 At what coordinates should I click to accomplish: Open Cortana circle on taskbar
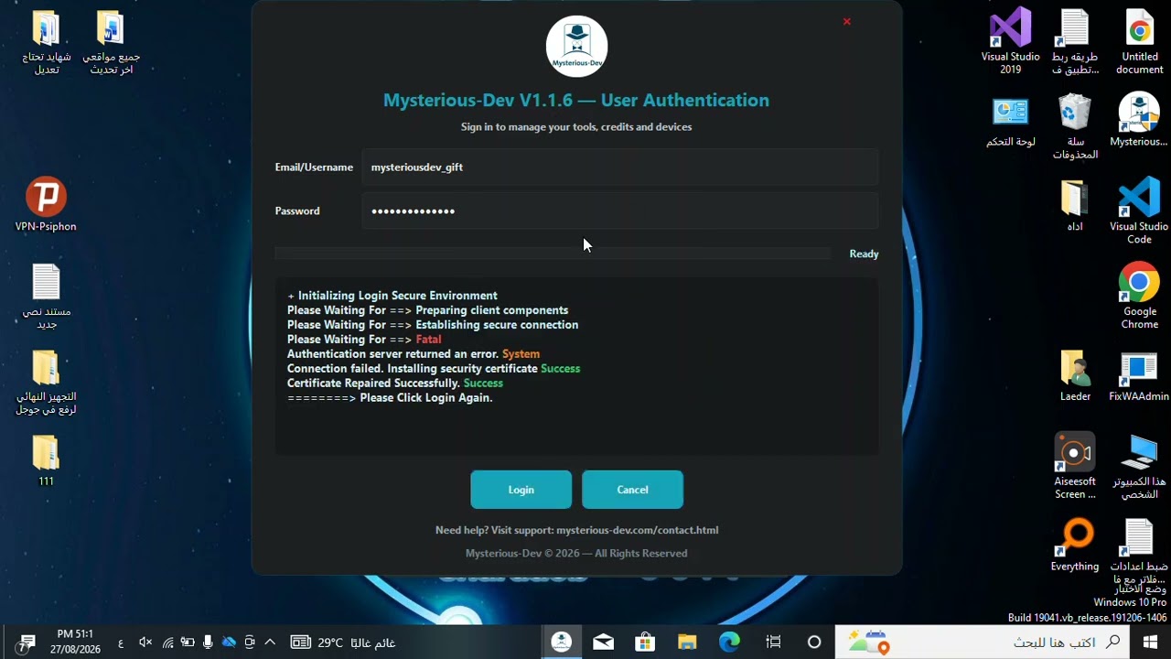pos(814,643)
